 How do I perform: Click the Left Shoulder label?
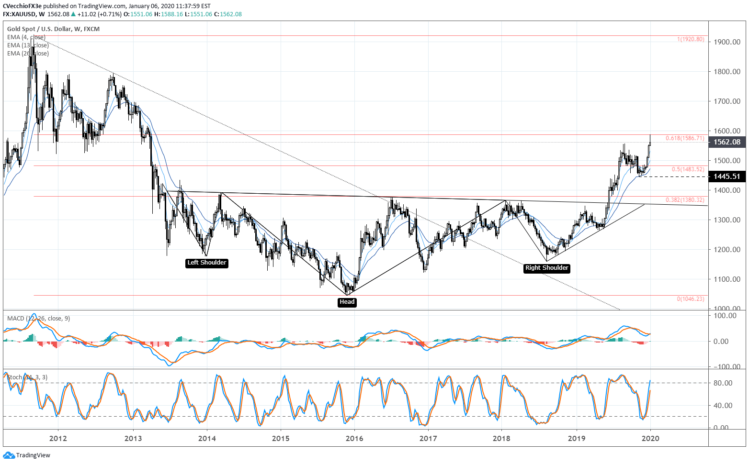pyautogui.click(x=207, y=263)
